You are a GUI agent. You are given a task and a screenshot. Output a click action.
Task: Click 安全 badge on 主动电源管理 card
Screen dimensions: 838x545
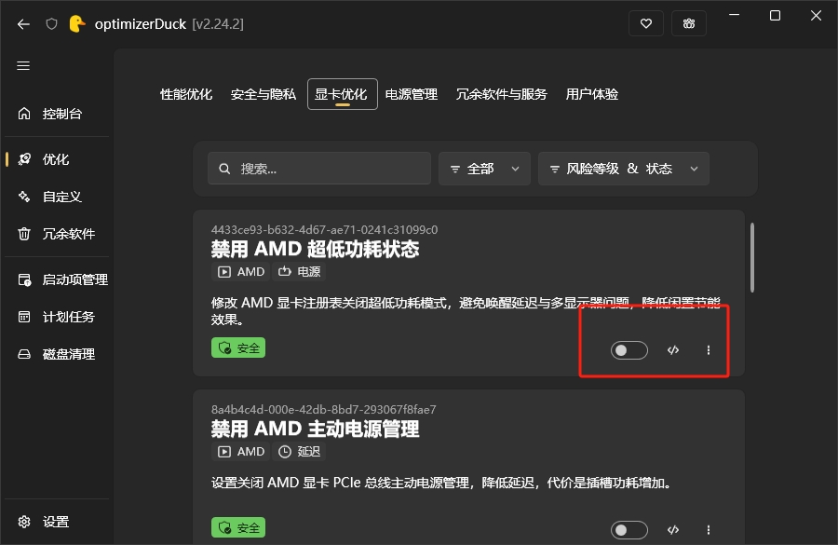[238, 528]
